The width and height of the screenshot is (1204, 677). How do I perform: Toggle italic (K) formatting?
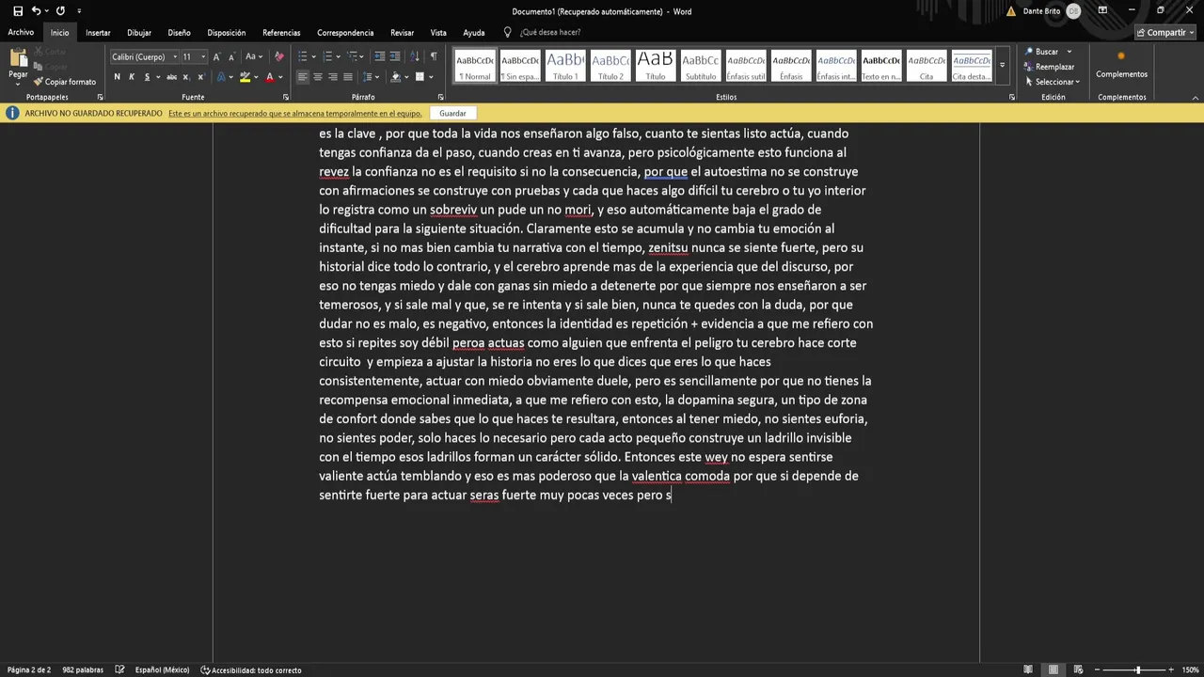pos(131,77)
